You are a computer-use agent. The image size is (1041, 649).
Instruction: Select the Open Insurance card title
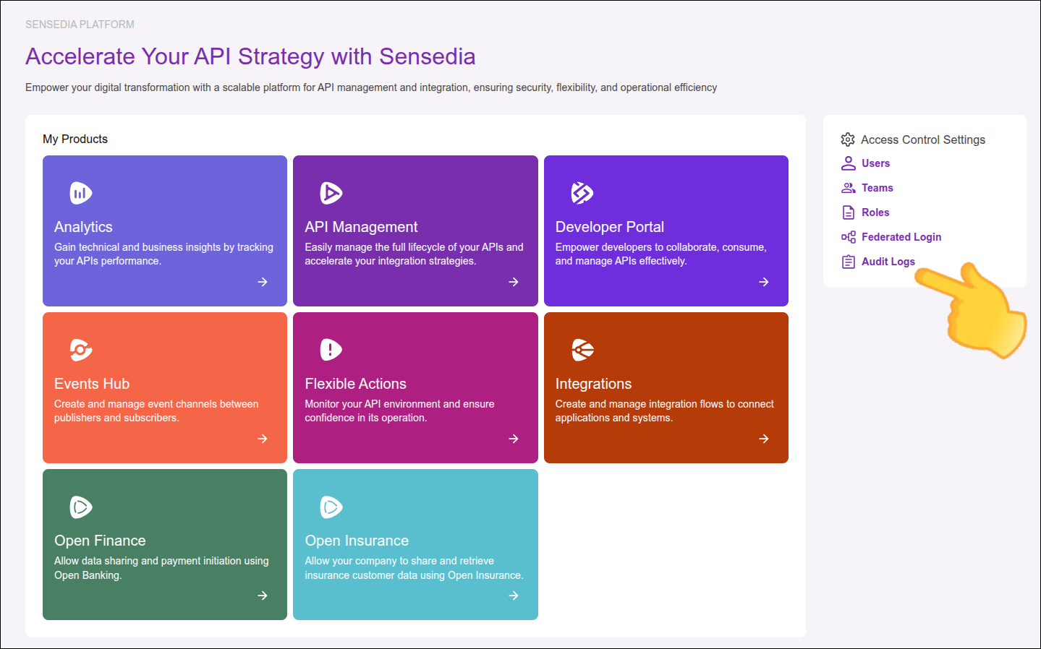(357, 541)
